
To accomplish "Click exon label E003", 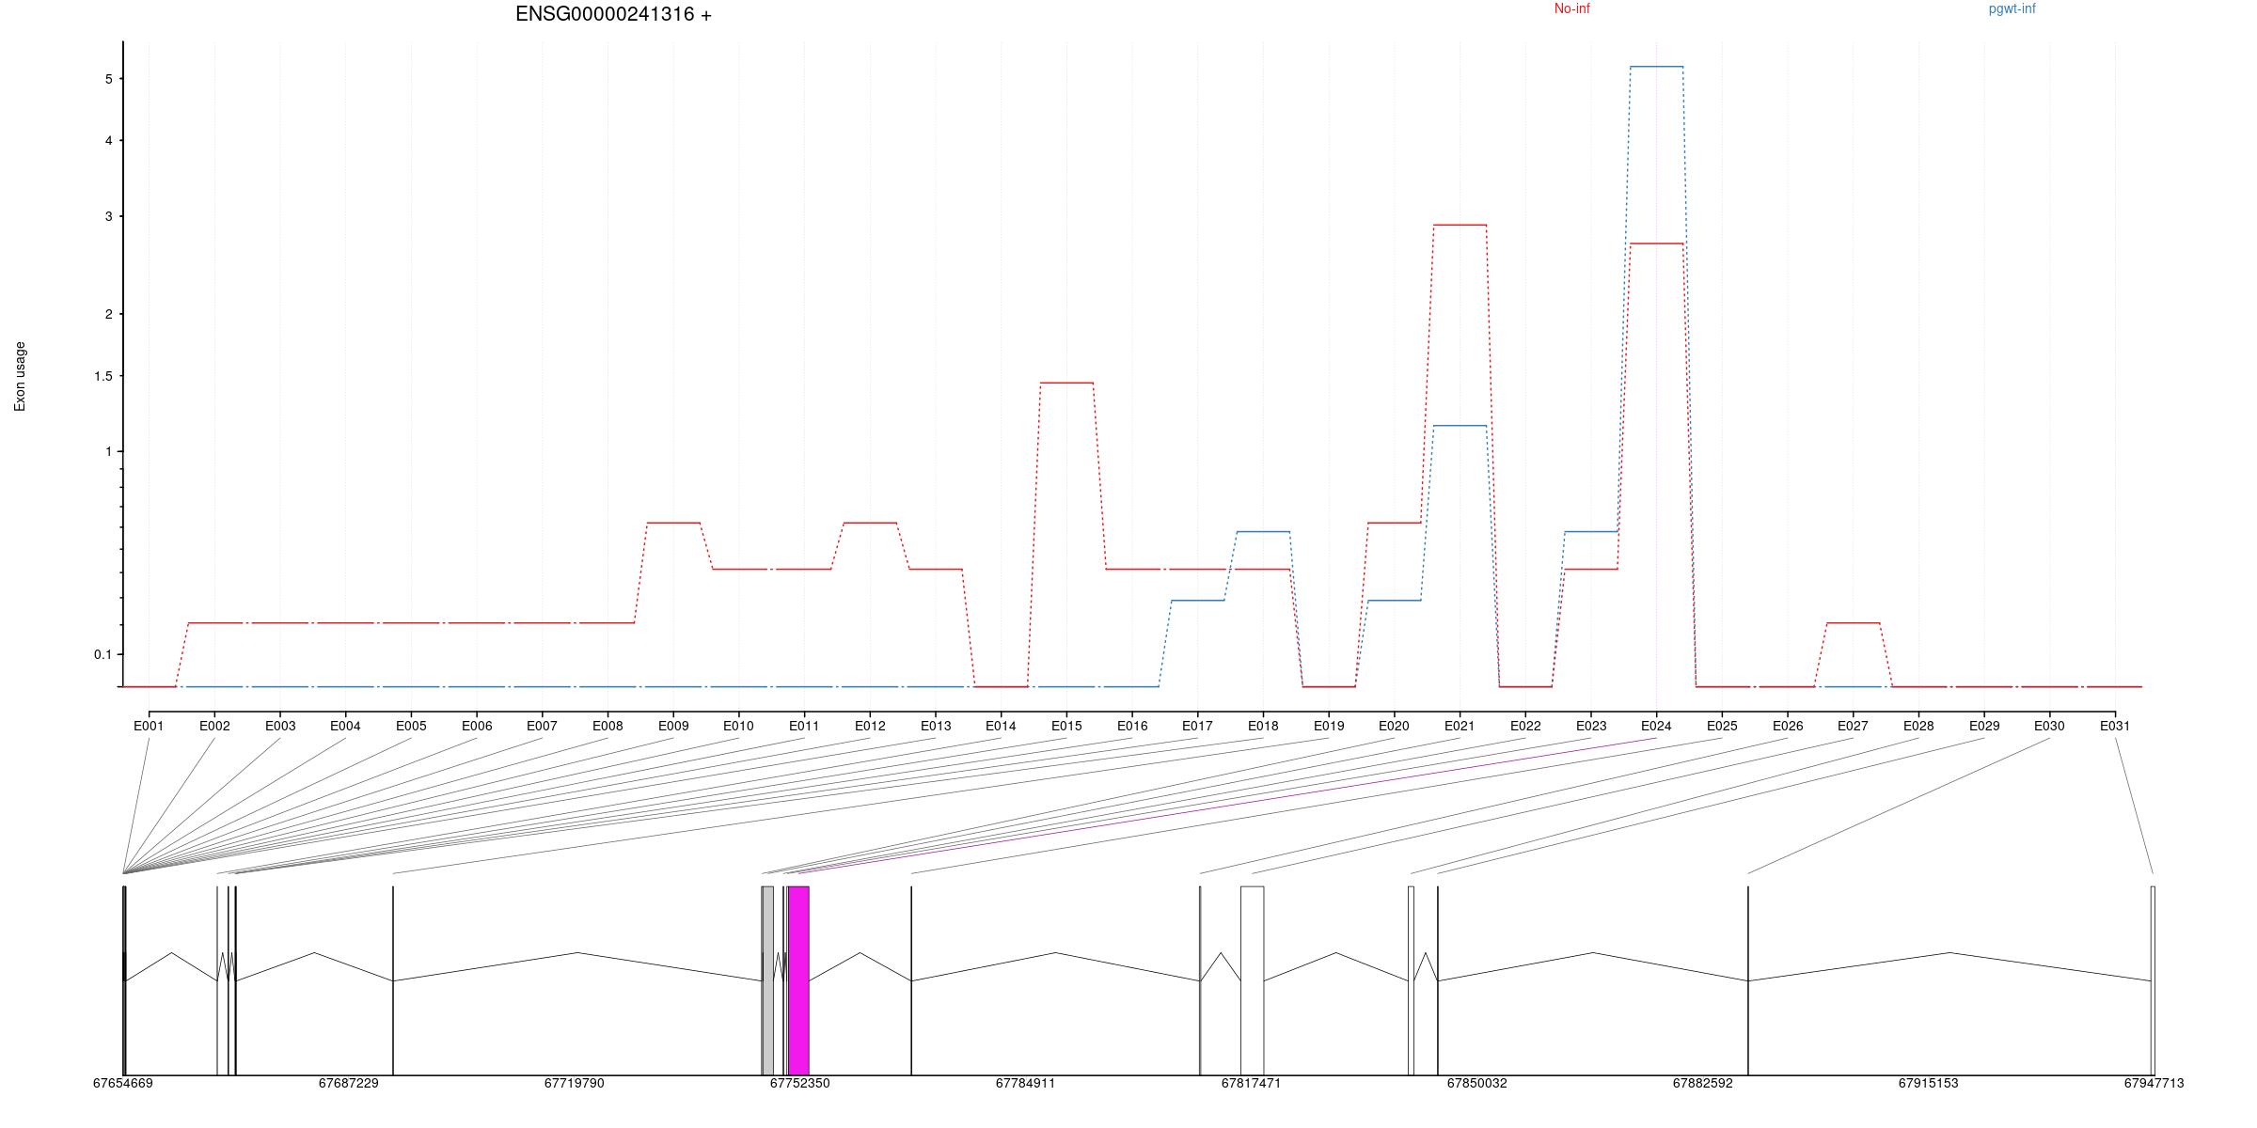I will point(280,726).
